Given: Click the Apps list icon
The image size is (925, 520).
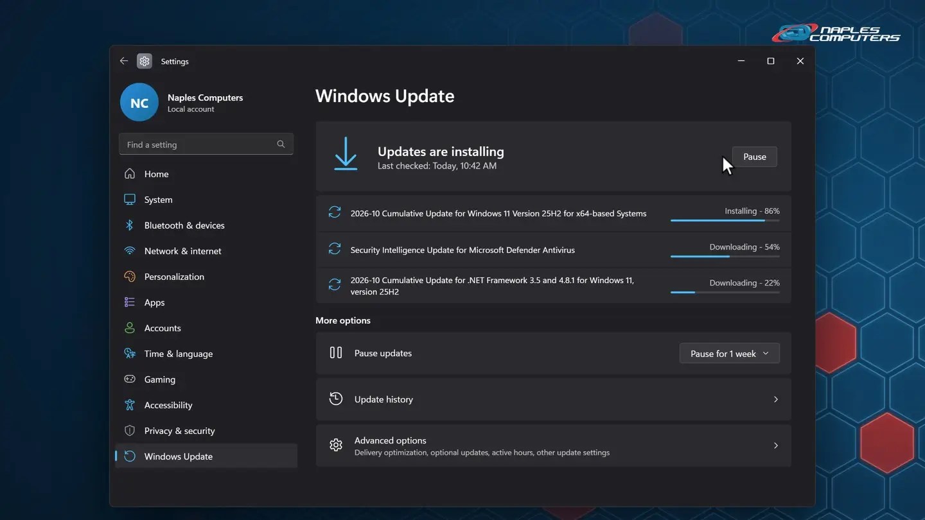Looking at the screenshot, I should [130, 302].
